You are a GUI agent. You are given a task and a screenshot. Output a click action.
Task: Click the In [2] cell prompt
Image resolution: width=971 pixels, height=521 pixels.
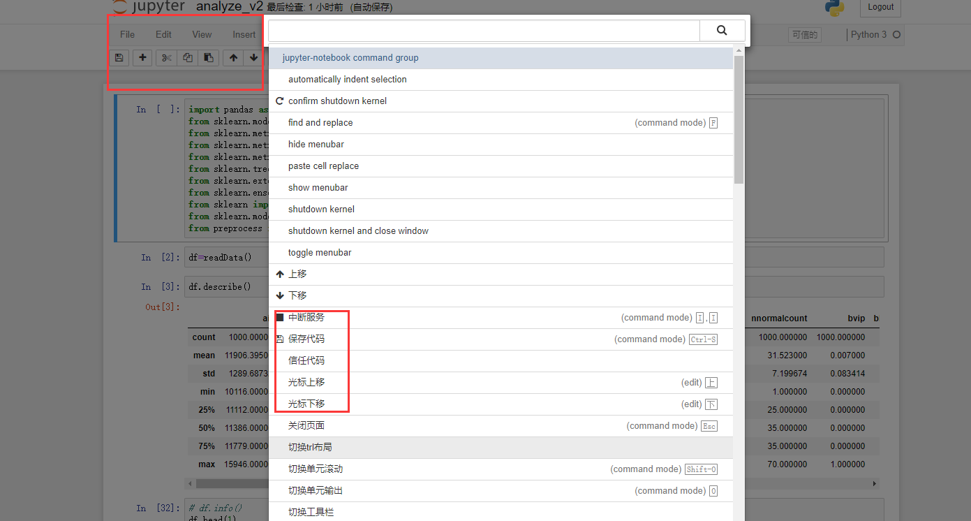pos(161,258)
